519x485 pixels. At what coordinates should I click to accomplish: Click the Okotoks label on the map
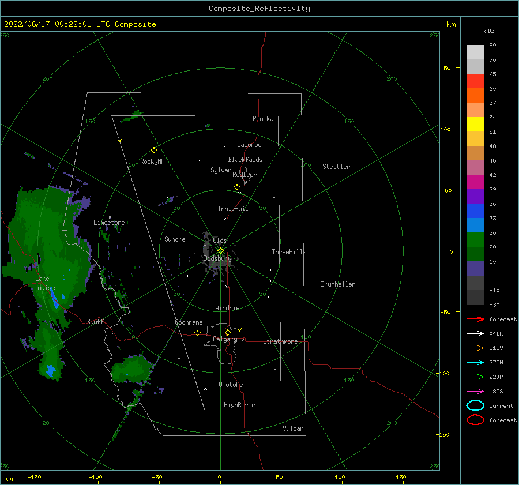[231, 385]
